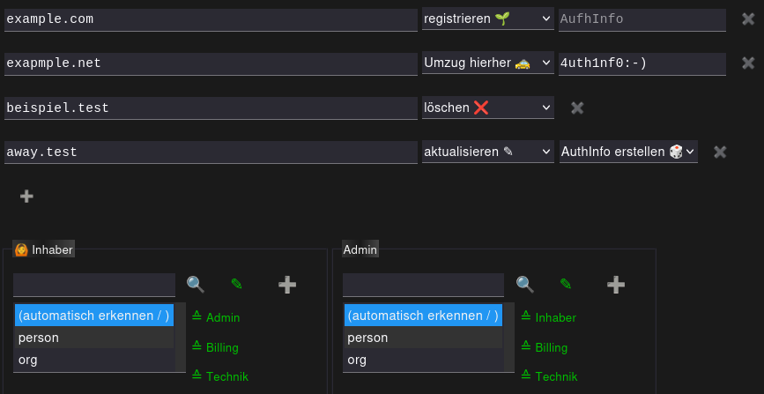Remove the away.test domain row
764x394 pixels.
pos(720,152)
